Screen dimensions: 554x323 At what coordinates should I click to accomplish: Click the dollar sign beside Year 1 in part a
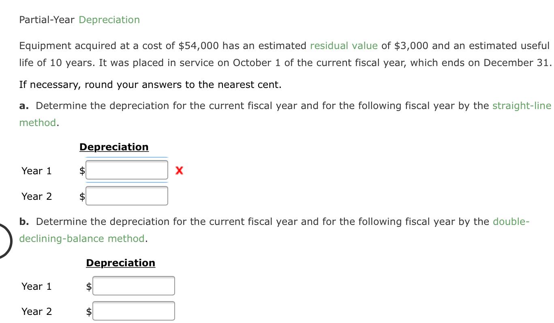pos(81,171)
